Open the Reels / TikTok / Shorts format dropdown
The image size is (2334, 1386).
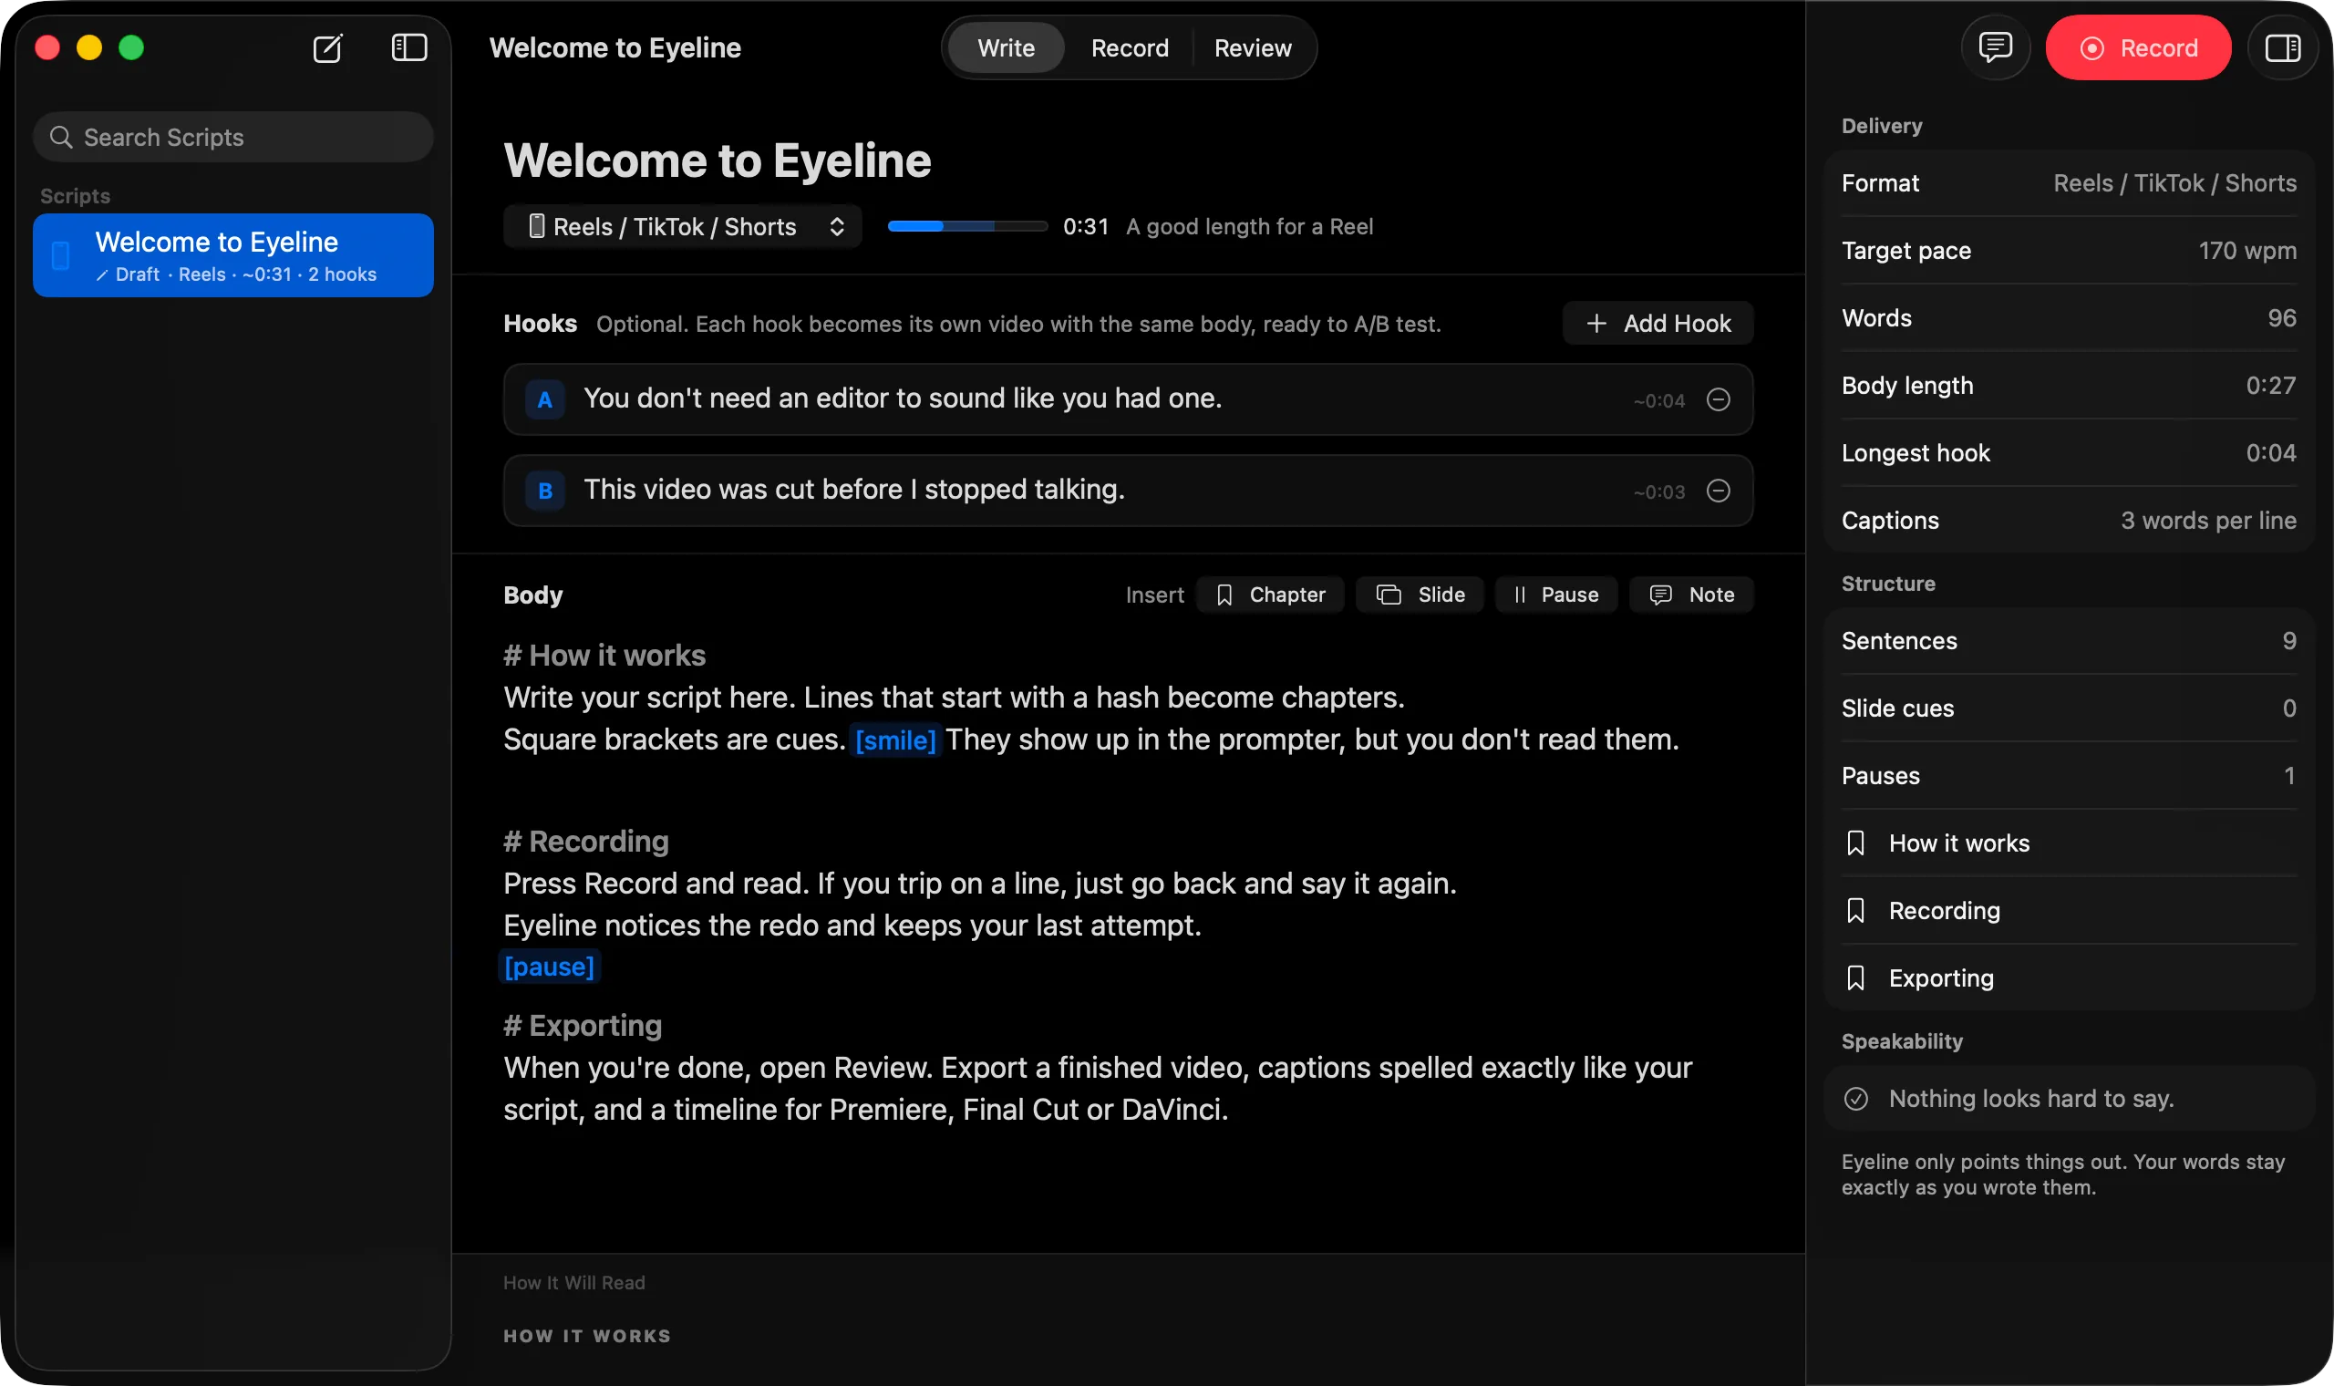pyautogui.click(x=683, y=227)
